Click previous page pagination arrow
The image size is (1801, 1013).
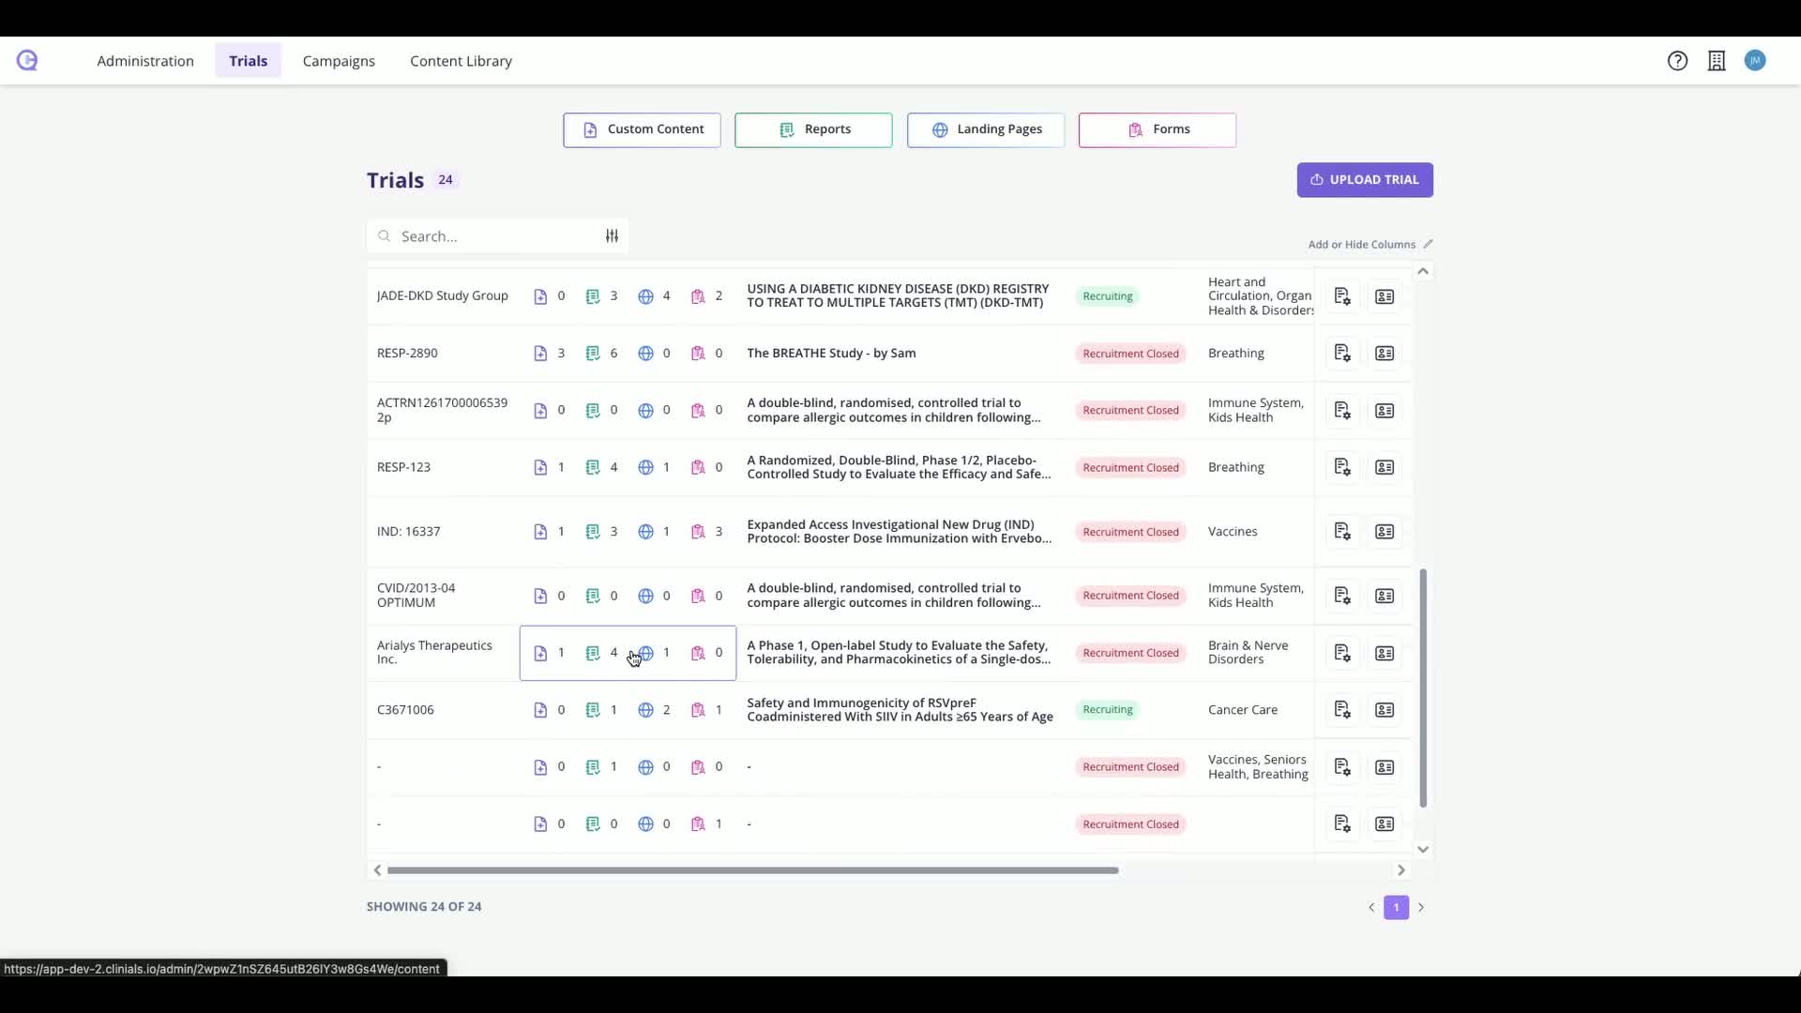click(1371, 907)
